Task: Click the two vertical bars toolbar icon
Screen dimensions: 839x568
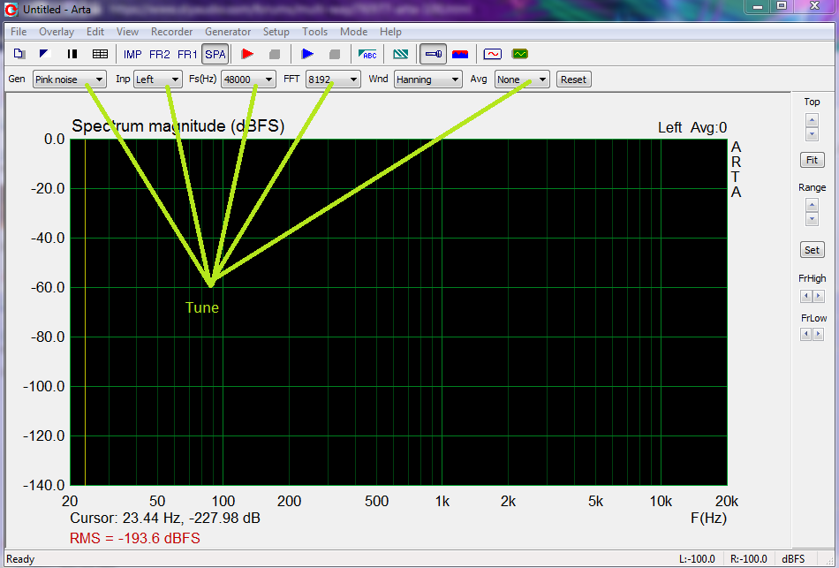Action: coord(72,54)
